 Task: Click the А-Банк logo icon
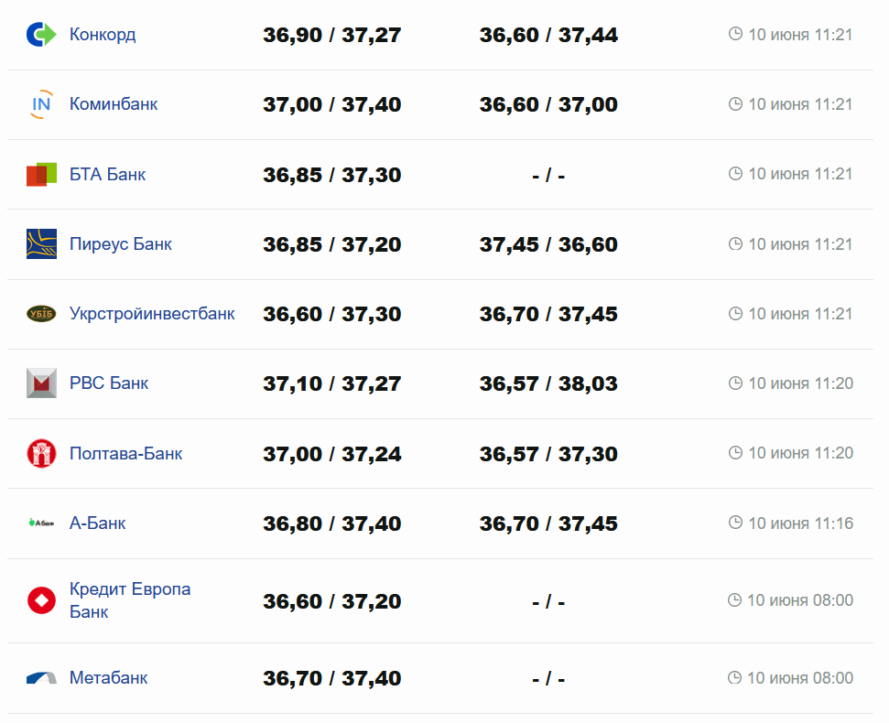tap(41, 523)
